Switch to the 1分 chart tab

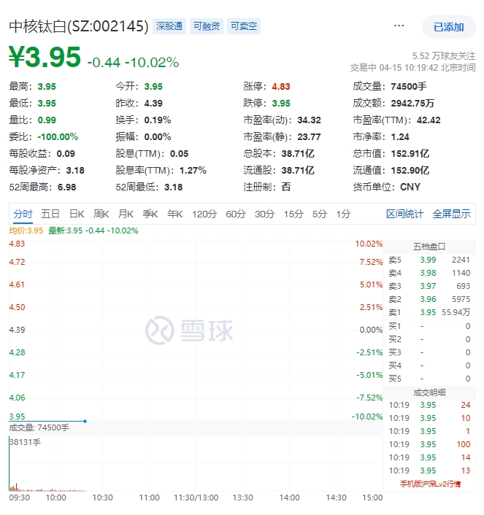pyautogui.click(x=343, y=214)
